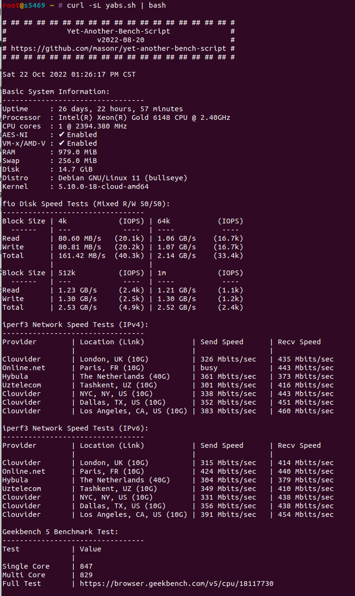The image size is (355, 596).
Task: Click the Uptime value of 26 days
Action: click(121, 109)
